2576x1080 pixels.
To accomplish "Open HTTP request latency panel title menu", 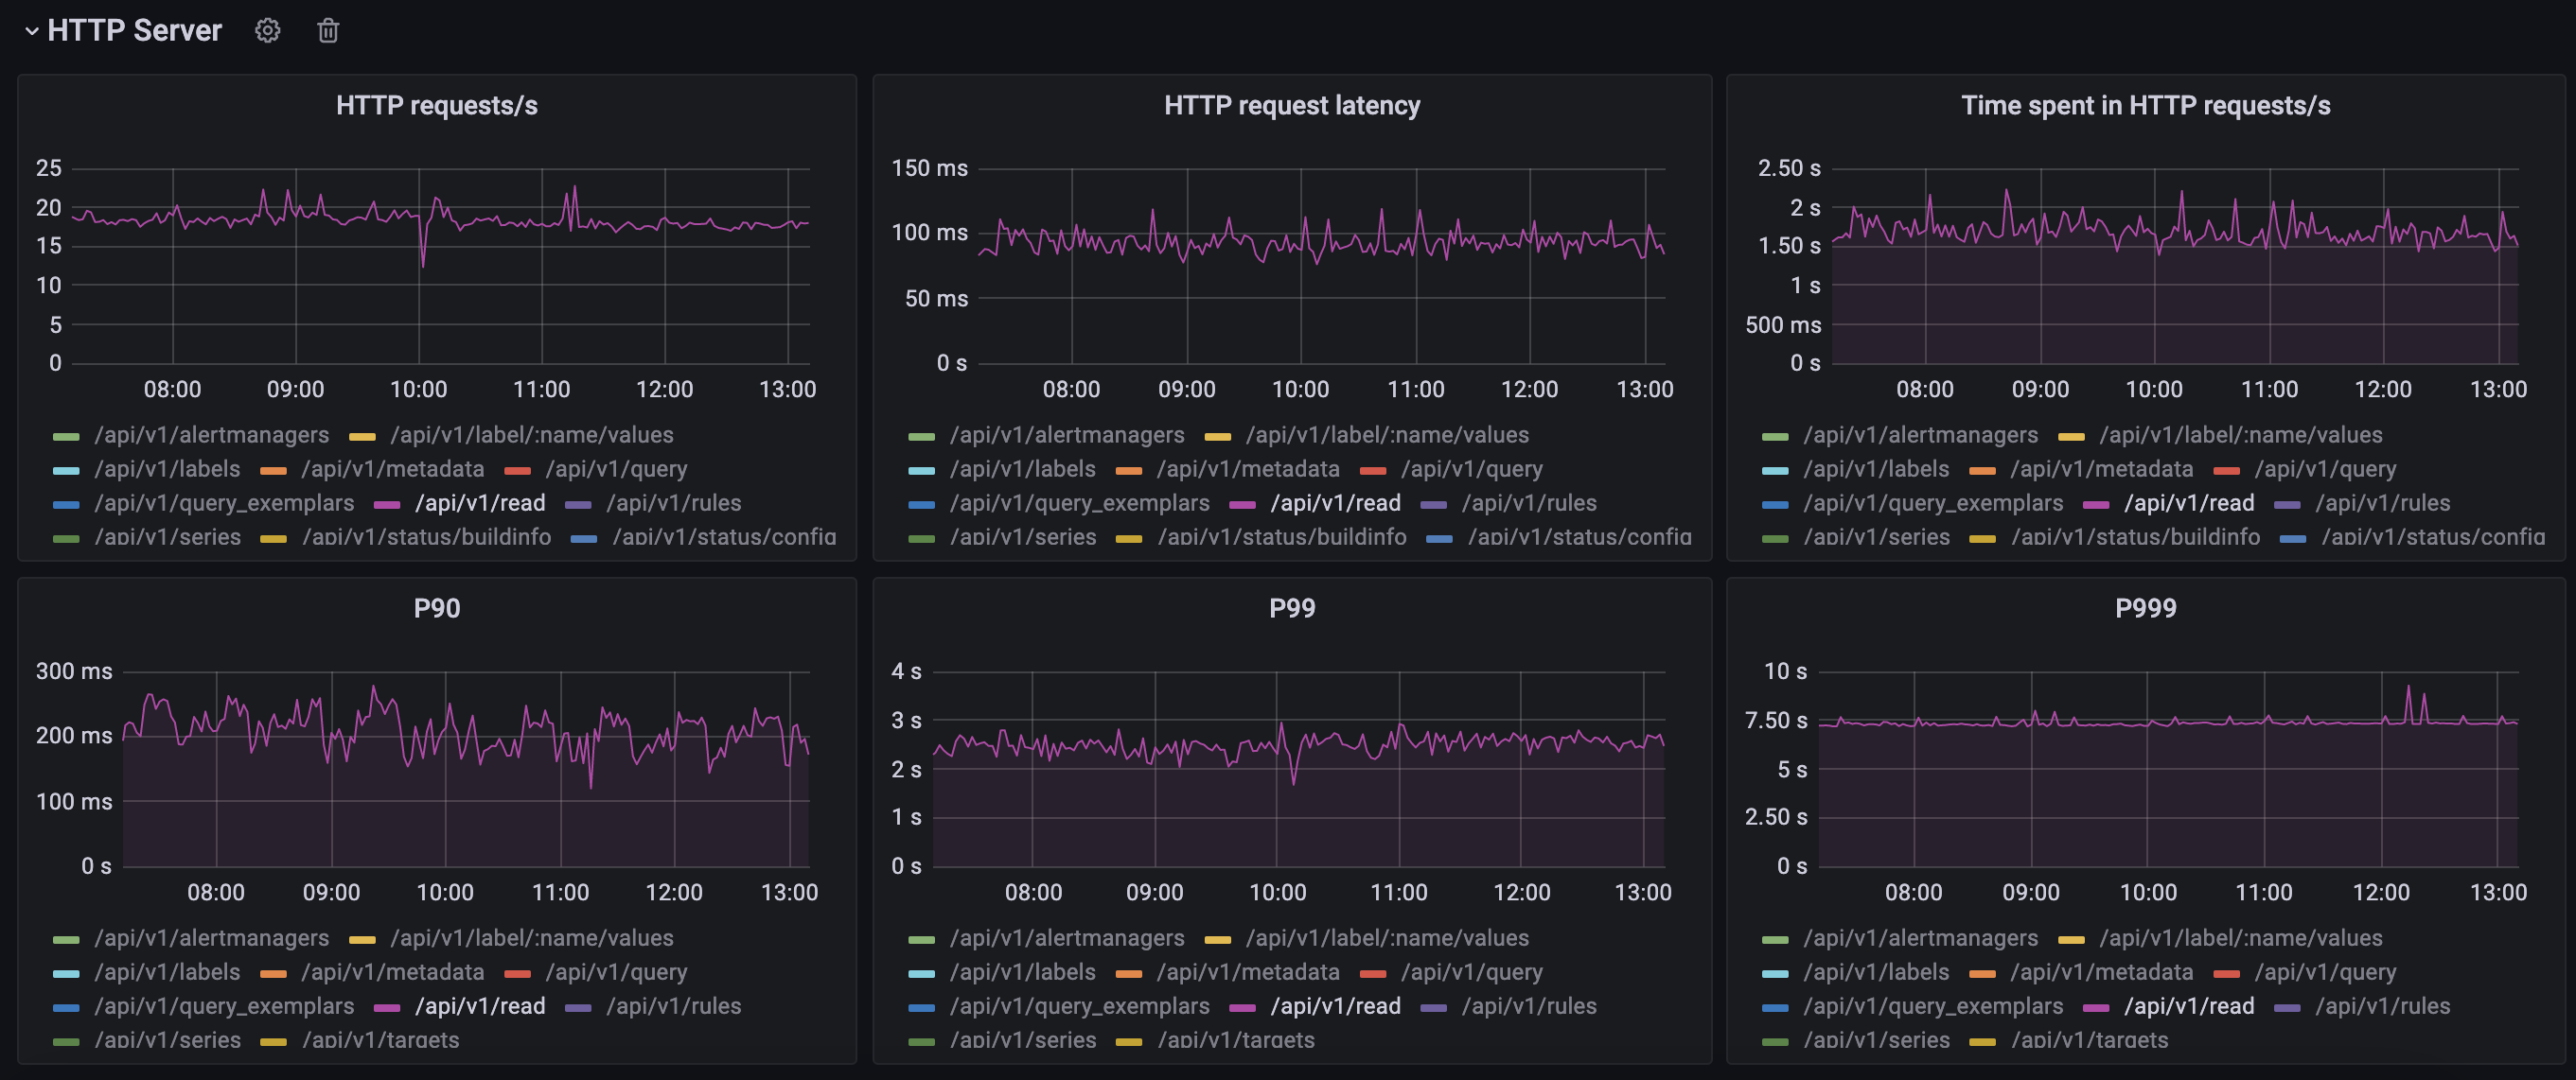I will tap(1291, 106).
